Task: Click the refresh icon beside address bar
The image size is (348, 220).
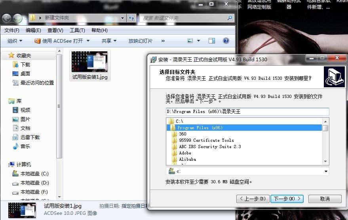Action: 131,18
